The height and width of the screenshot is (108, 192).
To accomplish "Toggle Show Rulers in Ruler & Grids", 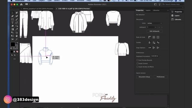I will point(150,37).
